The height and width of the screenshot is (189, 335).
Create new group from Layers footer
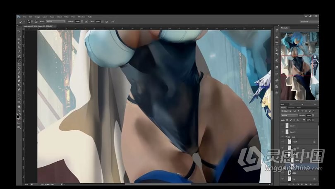306,184
